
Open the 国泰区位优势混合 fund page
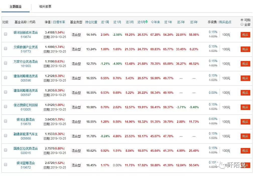coord(26,148)
